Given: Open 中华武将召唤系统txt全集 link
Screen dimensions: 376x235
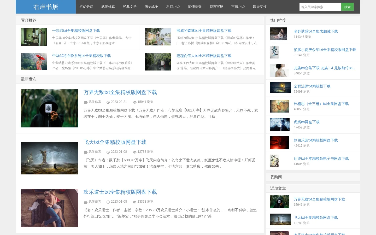Looking at the screenshot, I should [81, 56].
